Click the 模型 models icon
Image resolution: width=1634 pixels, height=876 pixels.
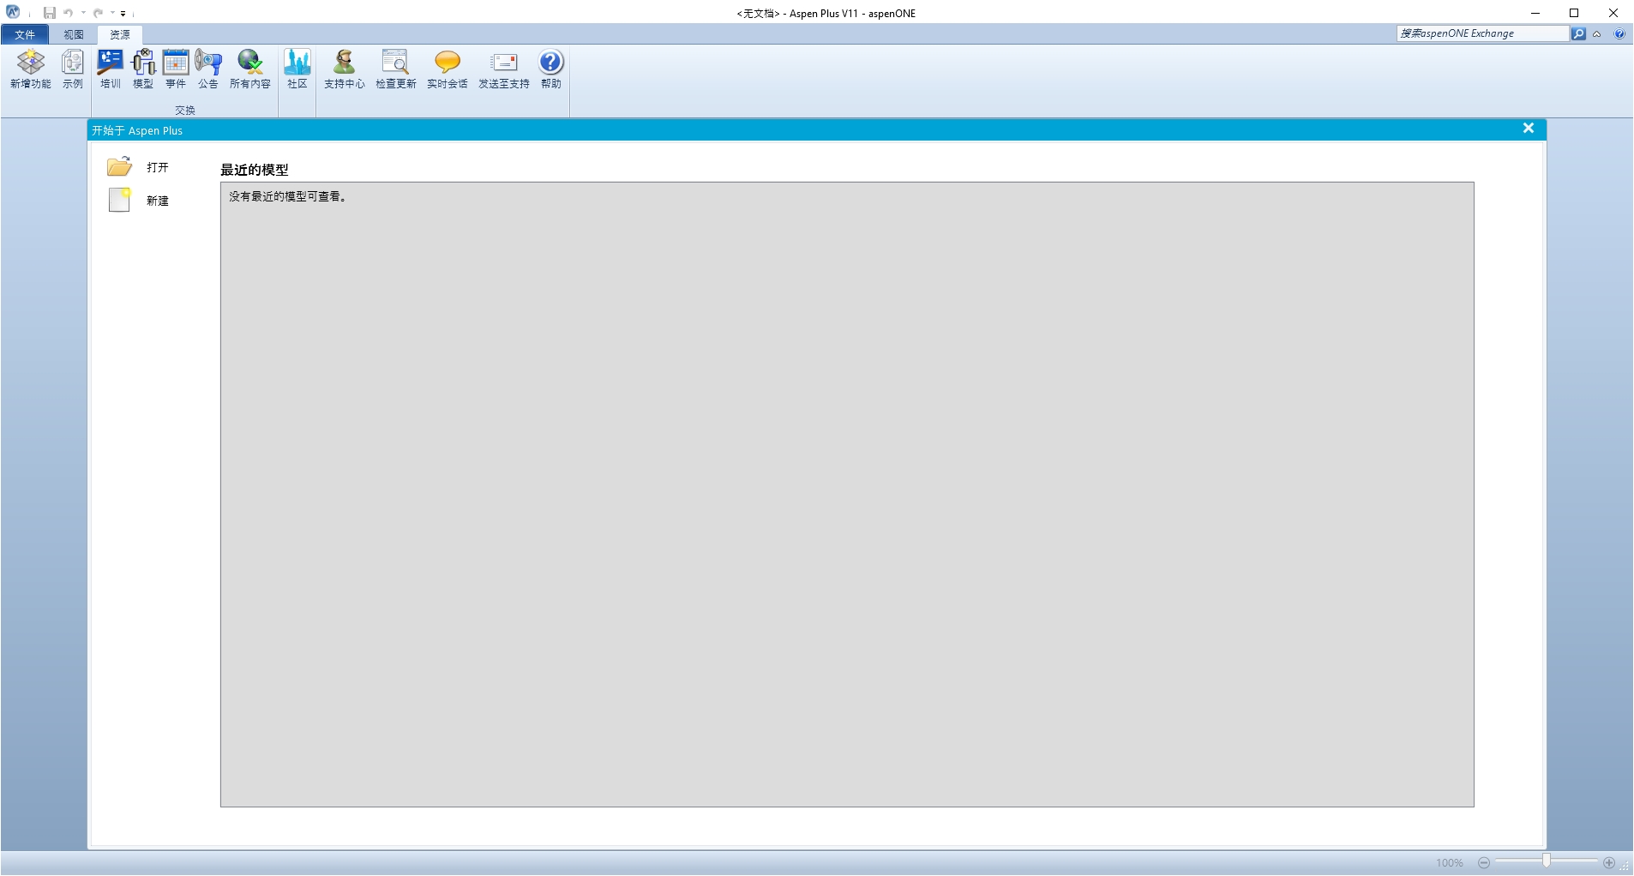[x=143, y=69]
